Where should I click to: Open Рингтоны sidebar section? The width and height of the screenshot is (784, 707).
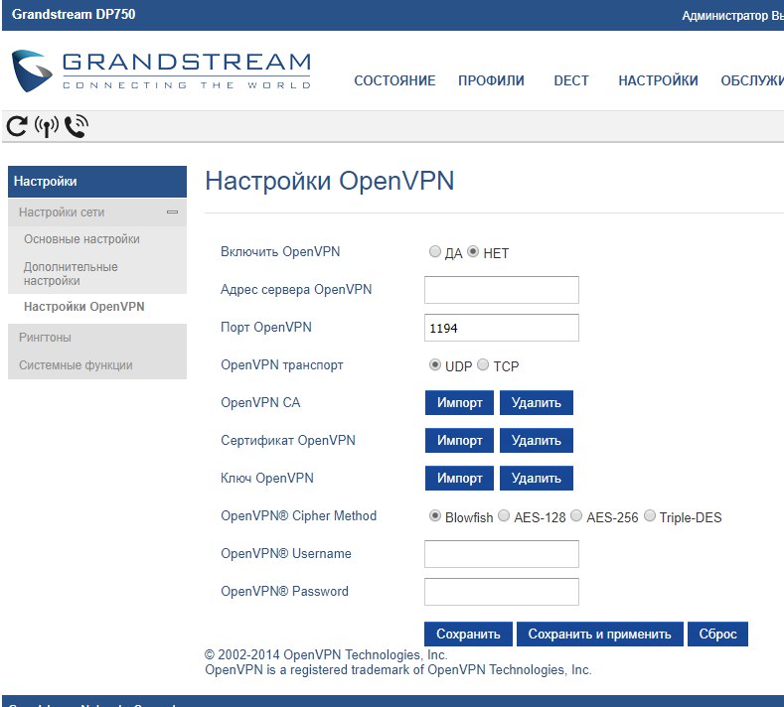pyautogui.click(x=45, y=338)
